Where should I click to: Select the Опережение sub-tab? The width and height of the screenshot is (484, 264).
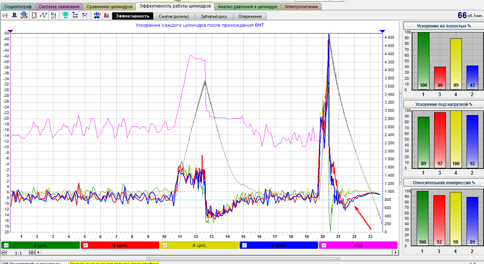(250, 16)
